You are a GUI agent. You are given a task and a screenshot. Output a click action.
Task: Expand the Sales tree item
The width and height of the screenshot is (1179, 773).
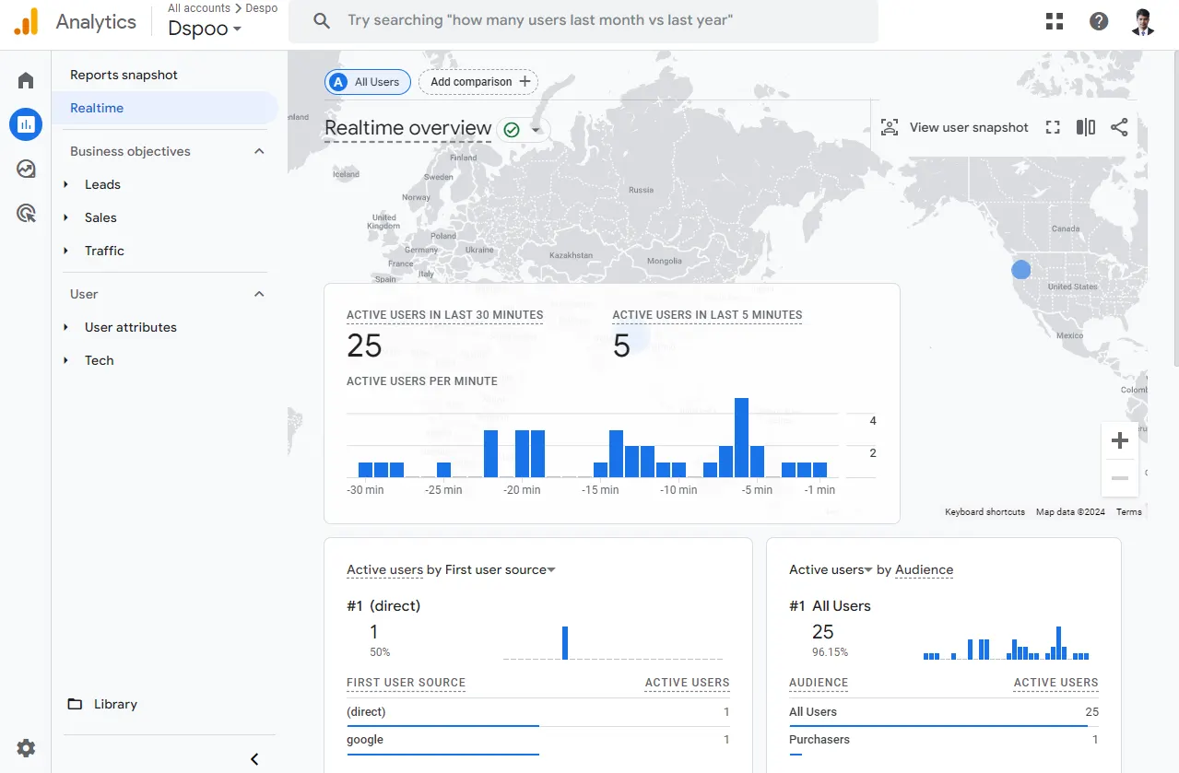coord(66,217)
